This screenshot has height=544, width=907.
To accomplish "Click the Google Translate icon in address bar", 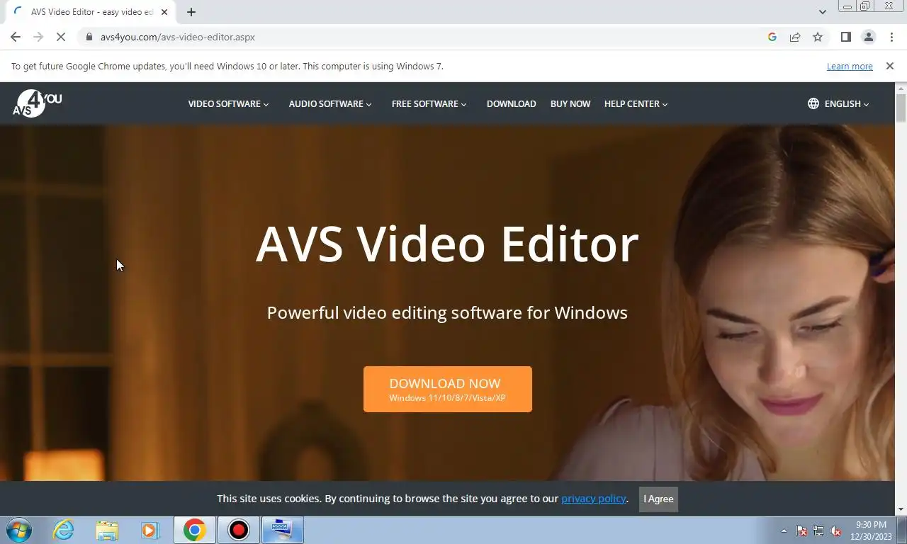I will pos(772,37).
